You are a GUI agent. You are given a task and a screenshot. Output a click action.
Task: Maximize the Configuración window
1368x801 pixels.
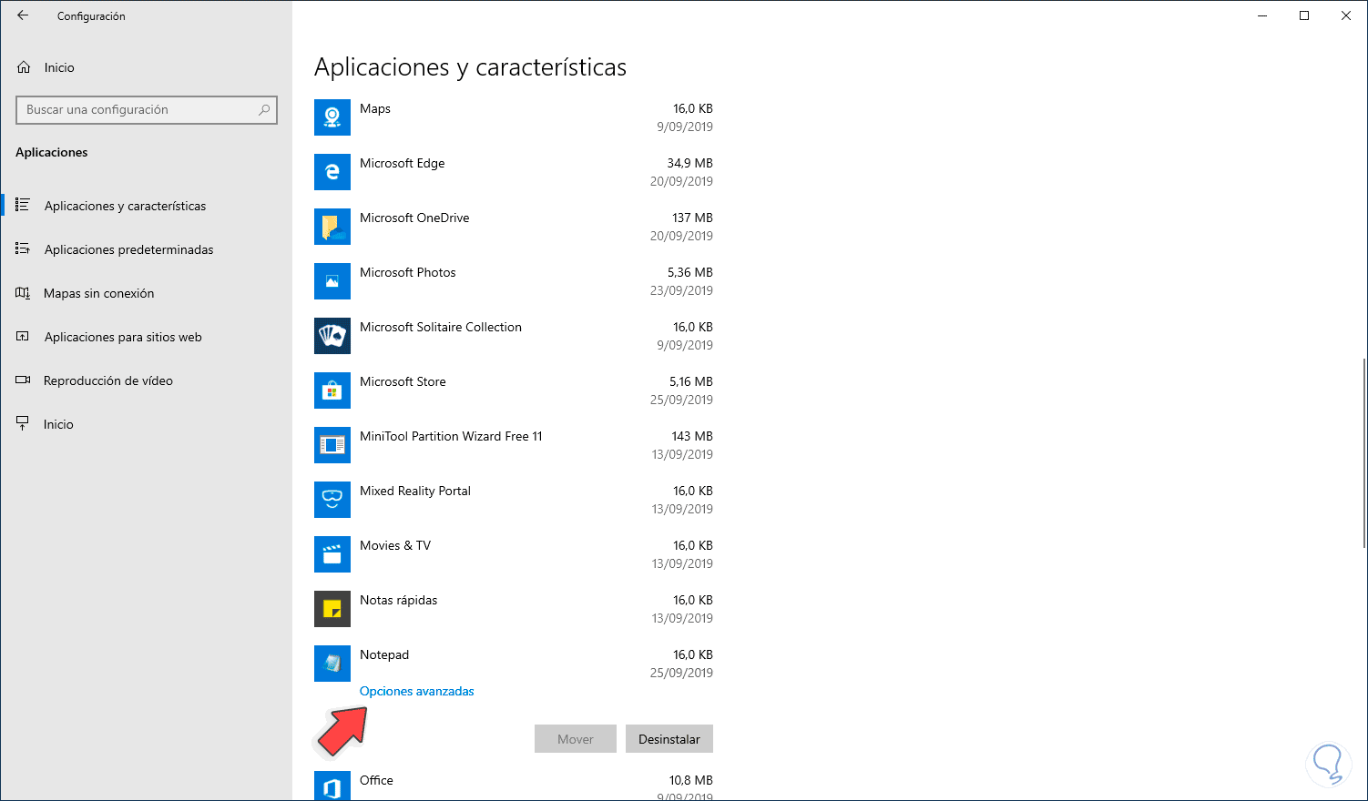tap(1304, 15)
